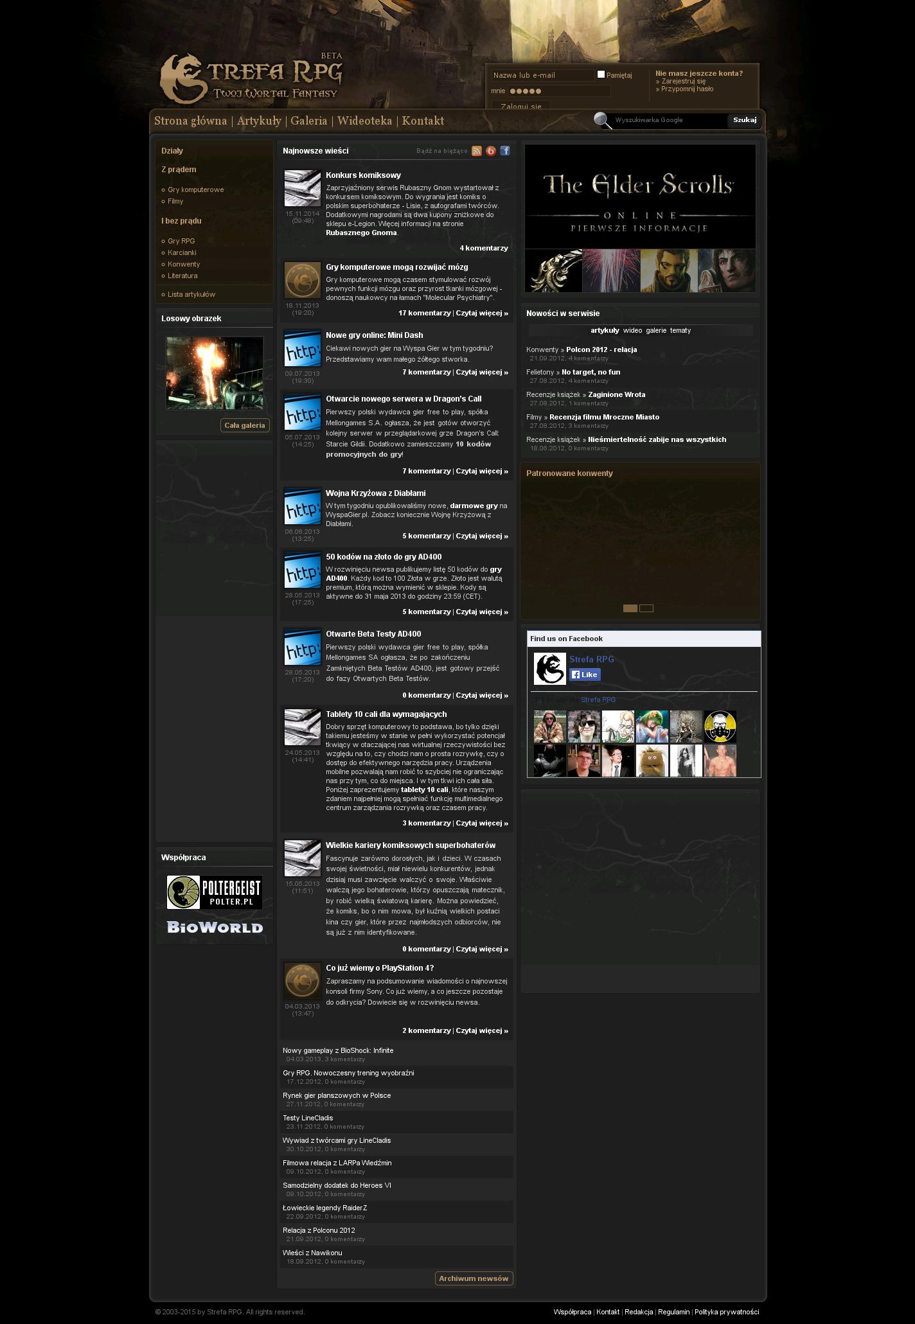Open the Facebook icon beside Bądź na bieżąco
Image resolution: width=915 pixels, height=1324 pixels.
click(x=505, y=151)
